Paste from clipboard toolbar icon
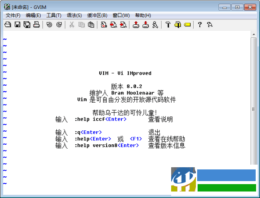This screenshot has width=260, height=198. pyautogui.click(x=91, y=25)
